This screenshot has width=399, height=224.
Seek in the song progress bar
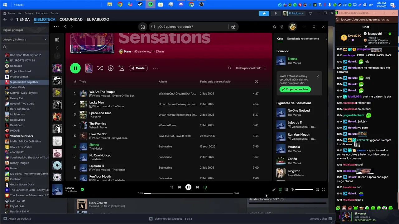coord(188,193)
